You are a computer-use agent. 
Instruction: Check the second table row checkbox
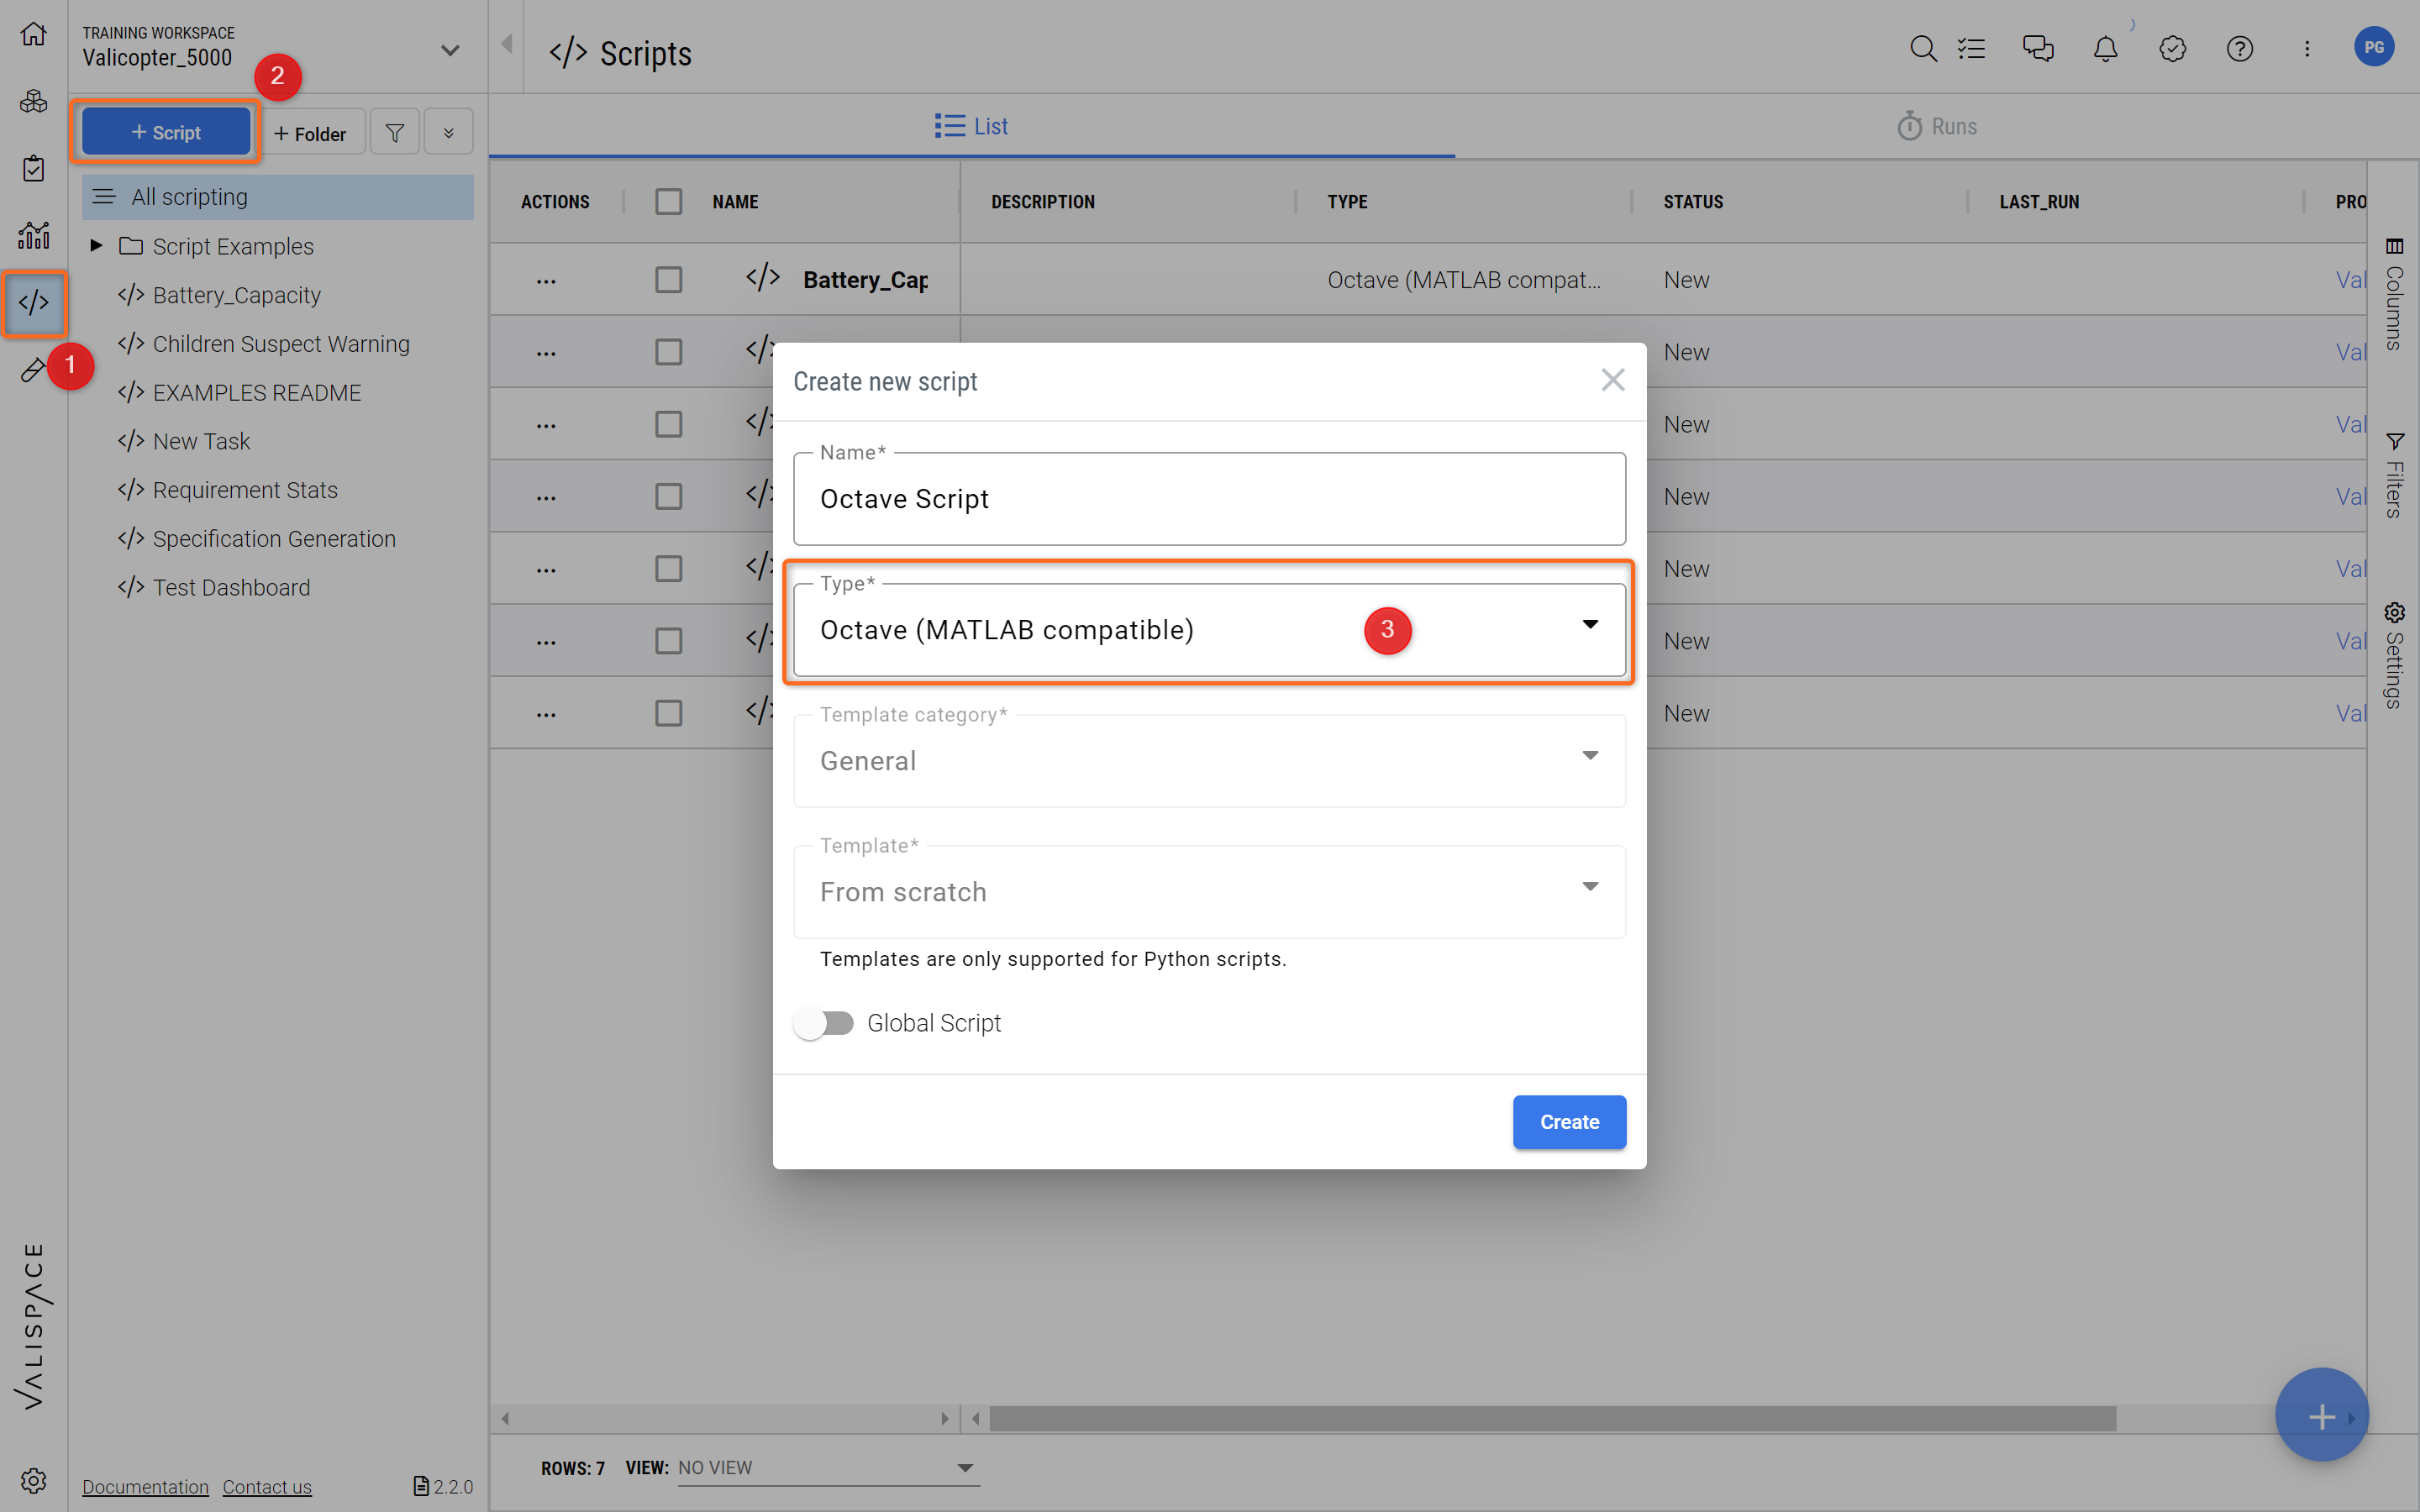(x=668, y=352)
